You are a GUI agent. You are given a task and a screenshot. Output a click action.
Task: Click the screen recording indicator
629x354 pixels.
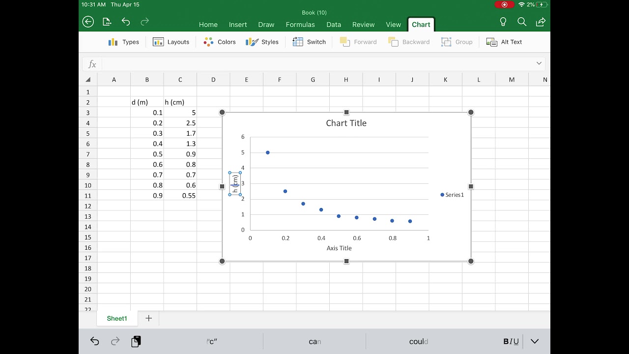coord(504,4)
